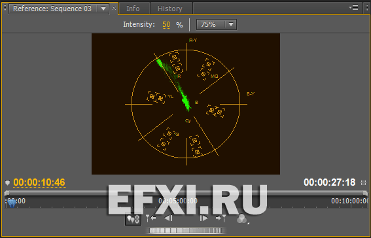Toggle Gang to Program Monitor button
The width and height of the screenshot is (371, 238).
[x=133, y=219]
